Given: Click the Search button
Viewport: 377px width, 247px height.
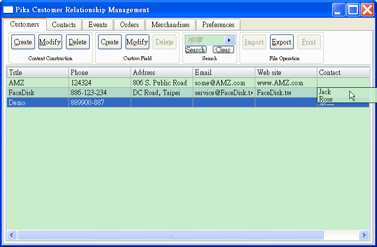Looking at the screenshot, I should pos(196,50).
